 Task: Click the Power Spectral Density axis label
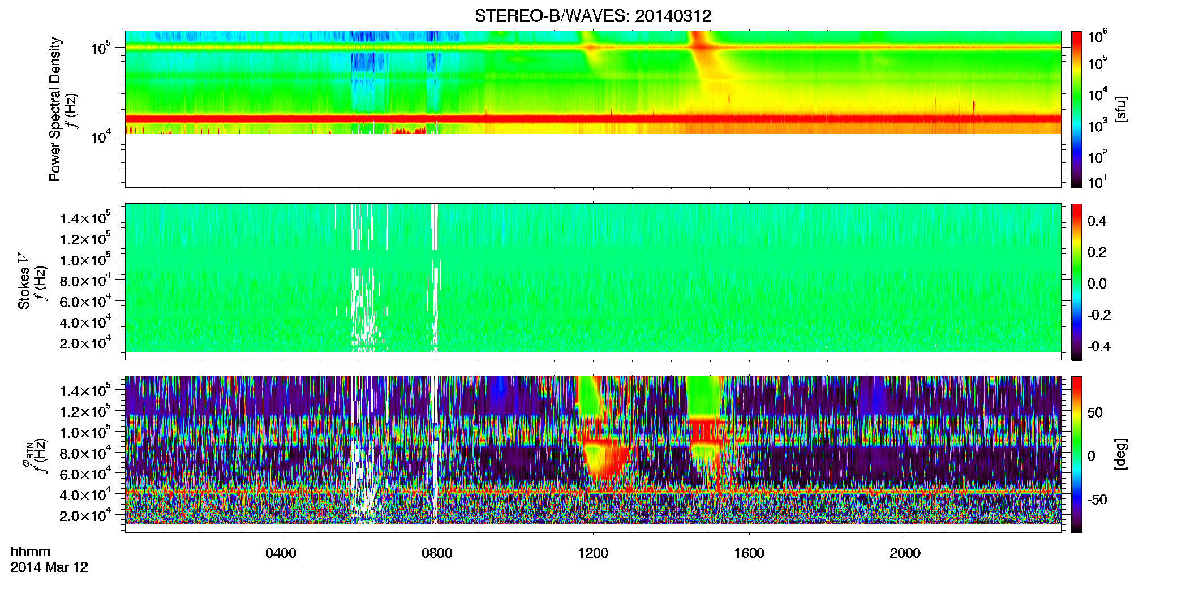pyautogui.click(x=54, y=109)
